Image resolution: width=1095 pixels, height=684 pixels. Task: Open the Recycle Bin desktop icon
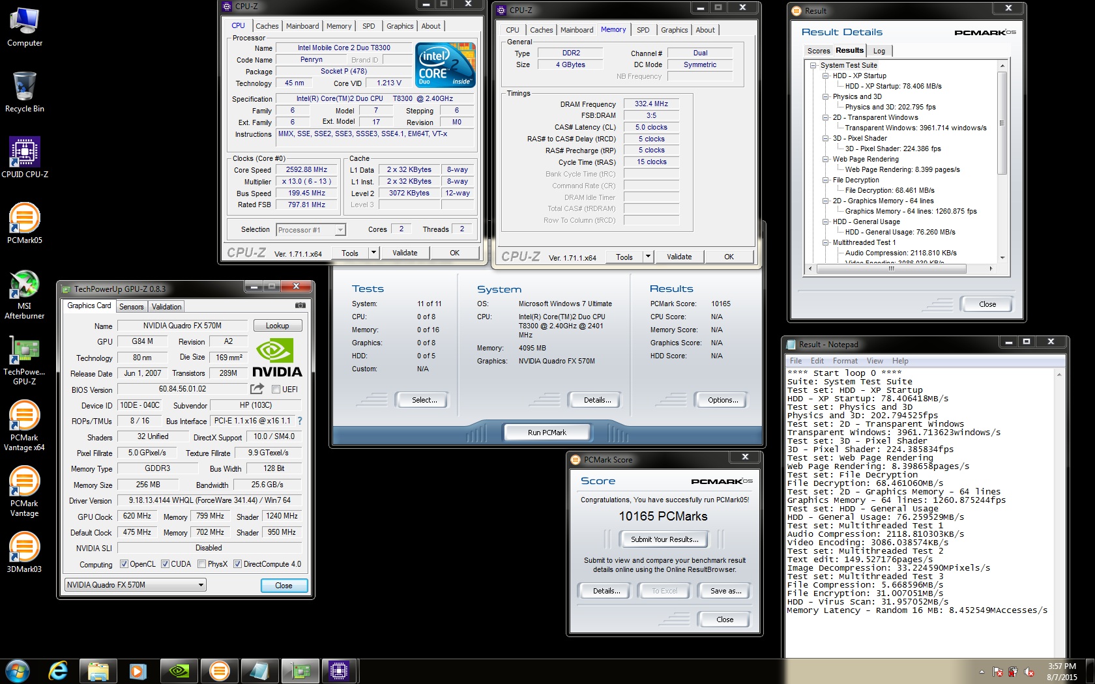pos(25,93)
